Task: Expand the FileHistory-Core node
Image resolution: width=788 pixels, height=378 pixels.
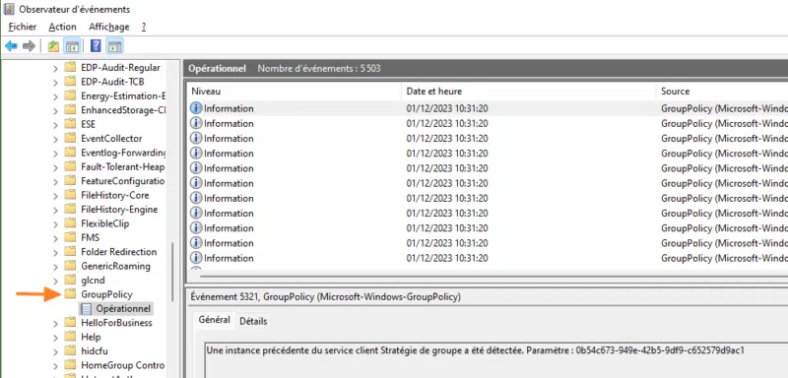Action: click(x=56, y=195)
